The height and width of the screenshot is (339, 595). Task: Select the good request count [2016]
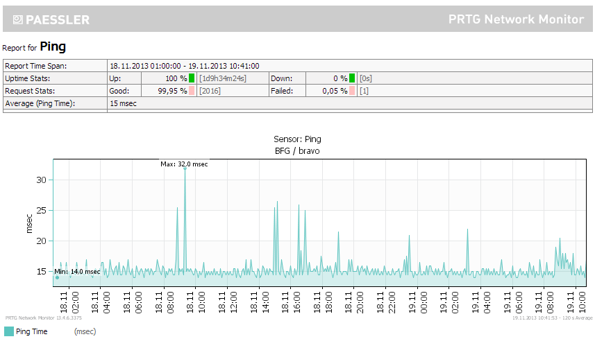click(x=210, y=91)
